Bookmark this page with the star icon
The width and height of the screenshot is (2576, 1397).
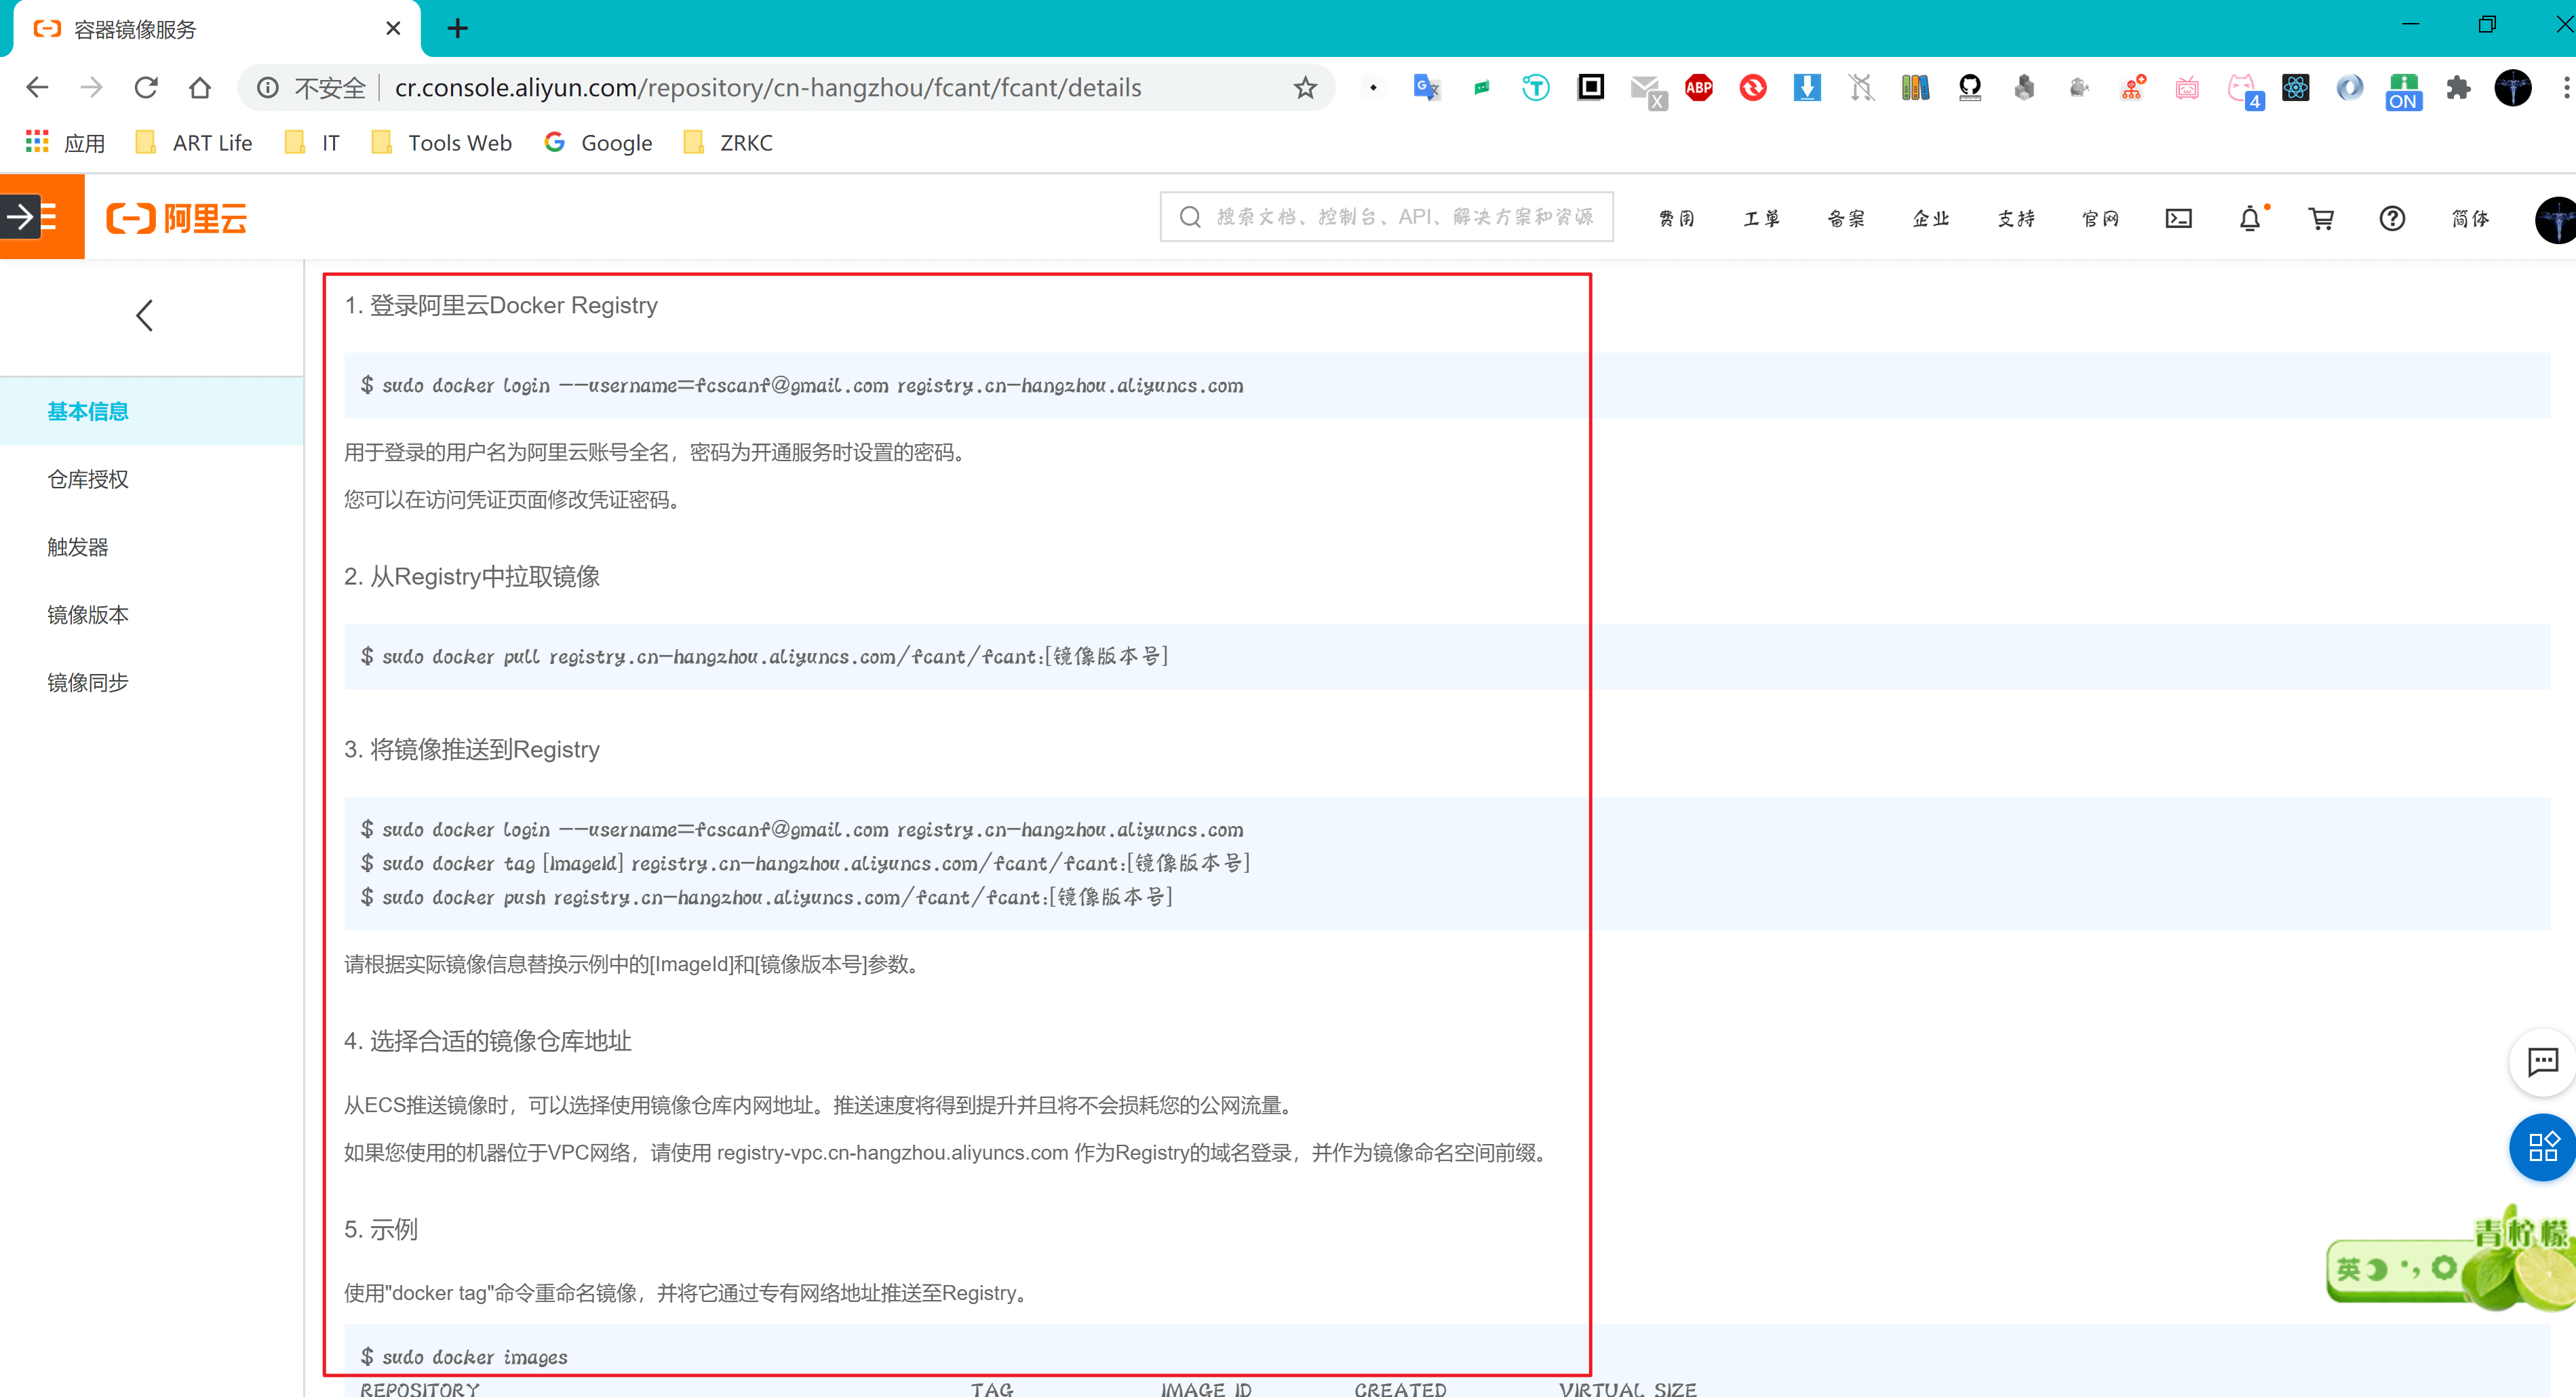point(1305,88)
